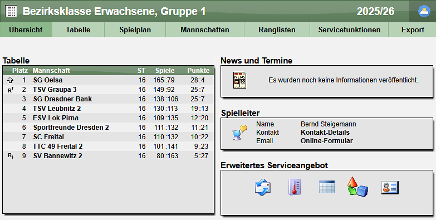Screen dimensions: 436x220
Task: Click the table grid icon beside the league title
Action: click(x=11, y=11)
